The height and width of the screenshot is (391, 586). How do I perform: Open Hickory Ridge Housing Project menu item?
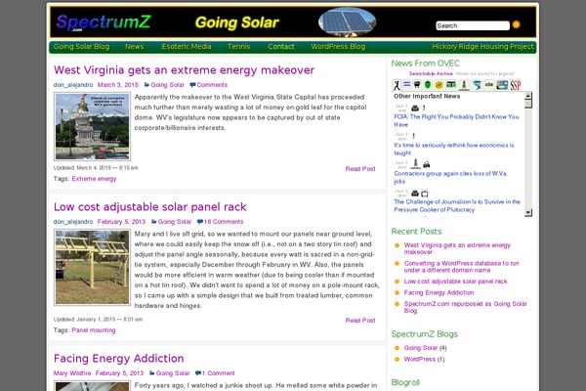click(482, 47)
